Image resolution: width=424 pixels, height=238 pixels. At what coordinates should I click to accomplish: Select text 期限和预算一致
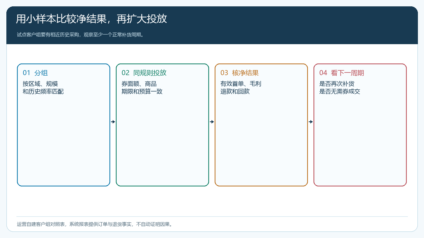coord(142,91)
